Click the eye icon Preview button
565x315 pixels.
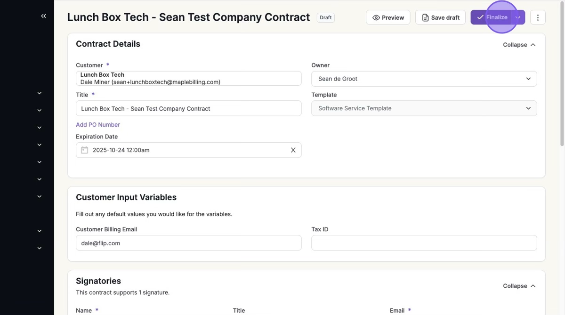388,17
